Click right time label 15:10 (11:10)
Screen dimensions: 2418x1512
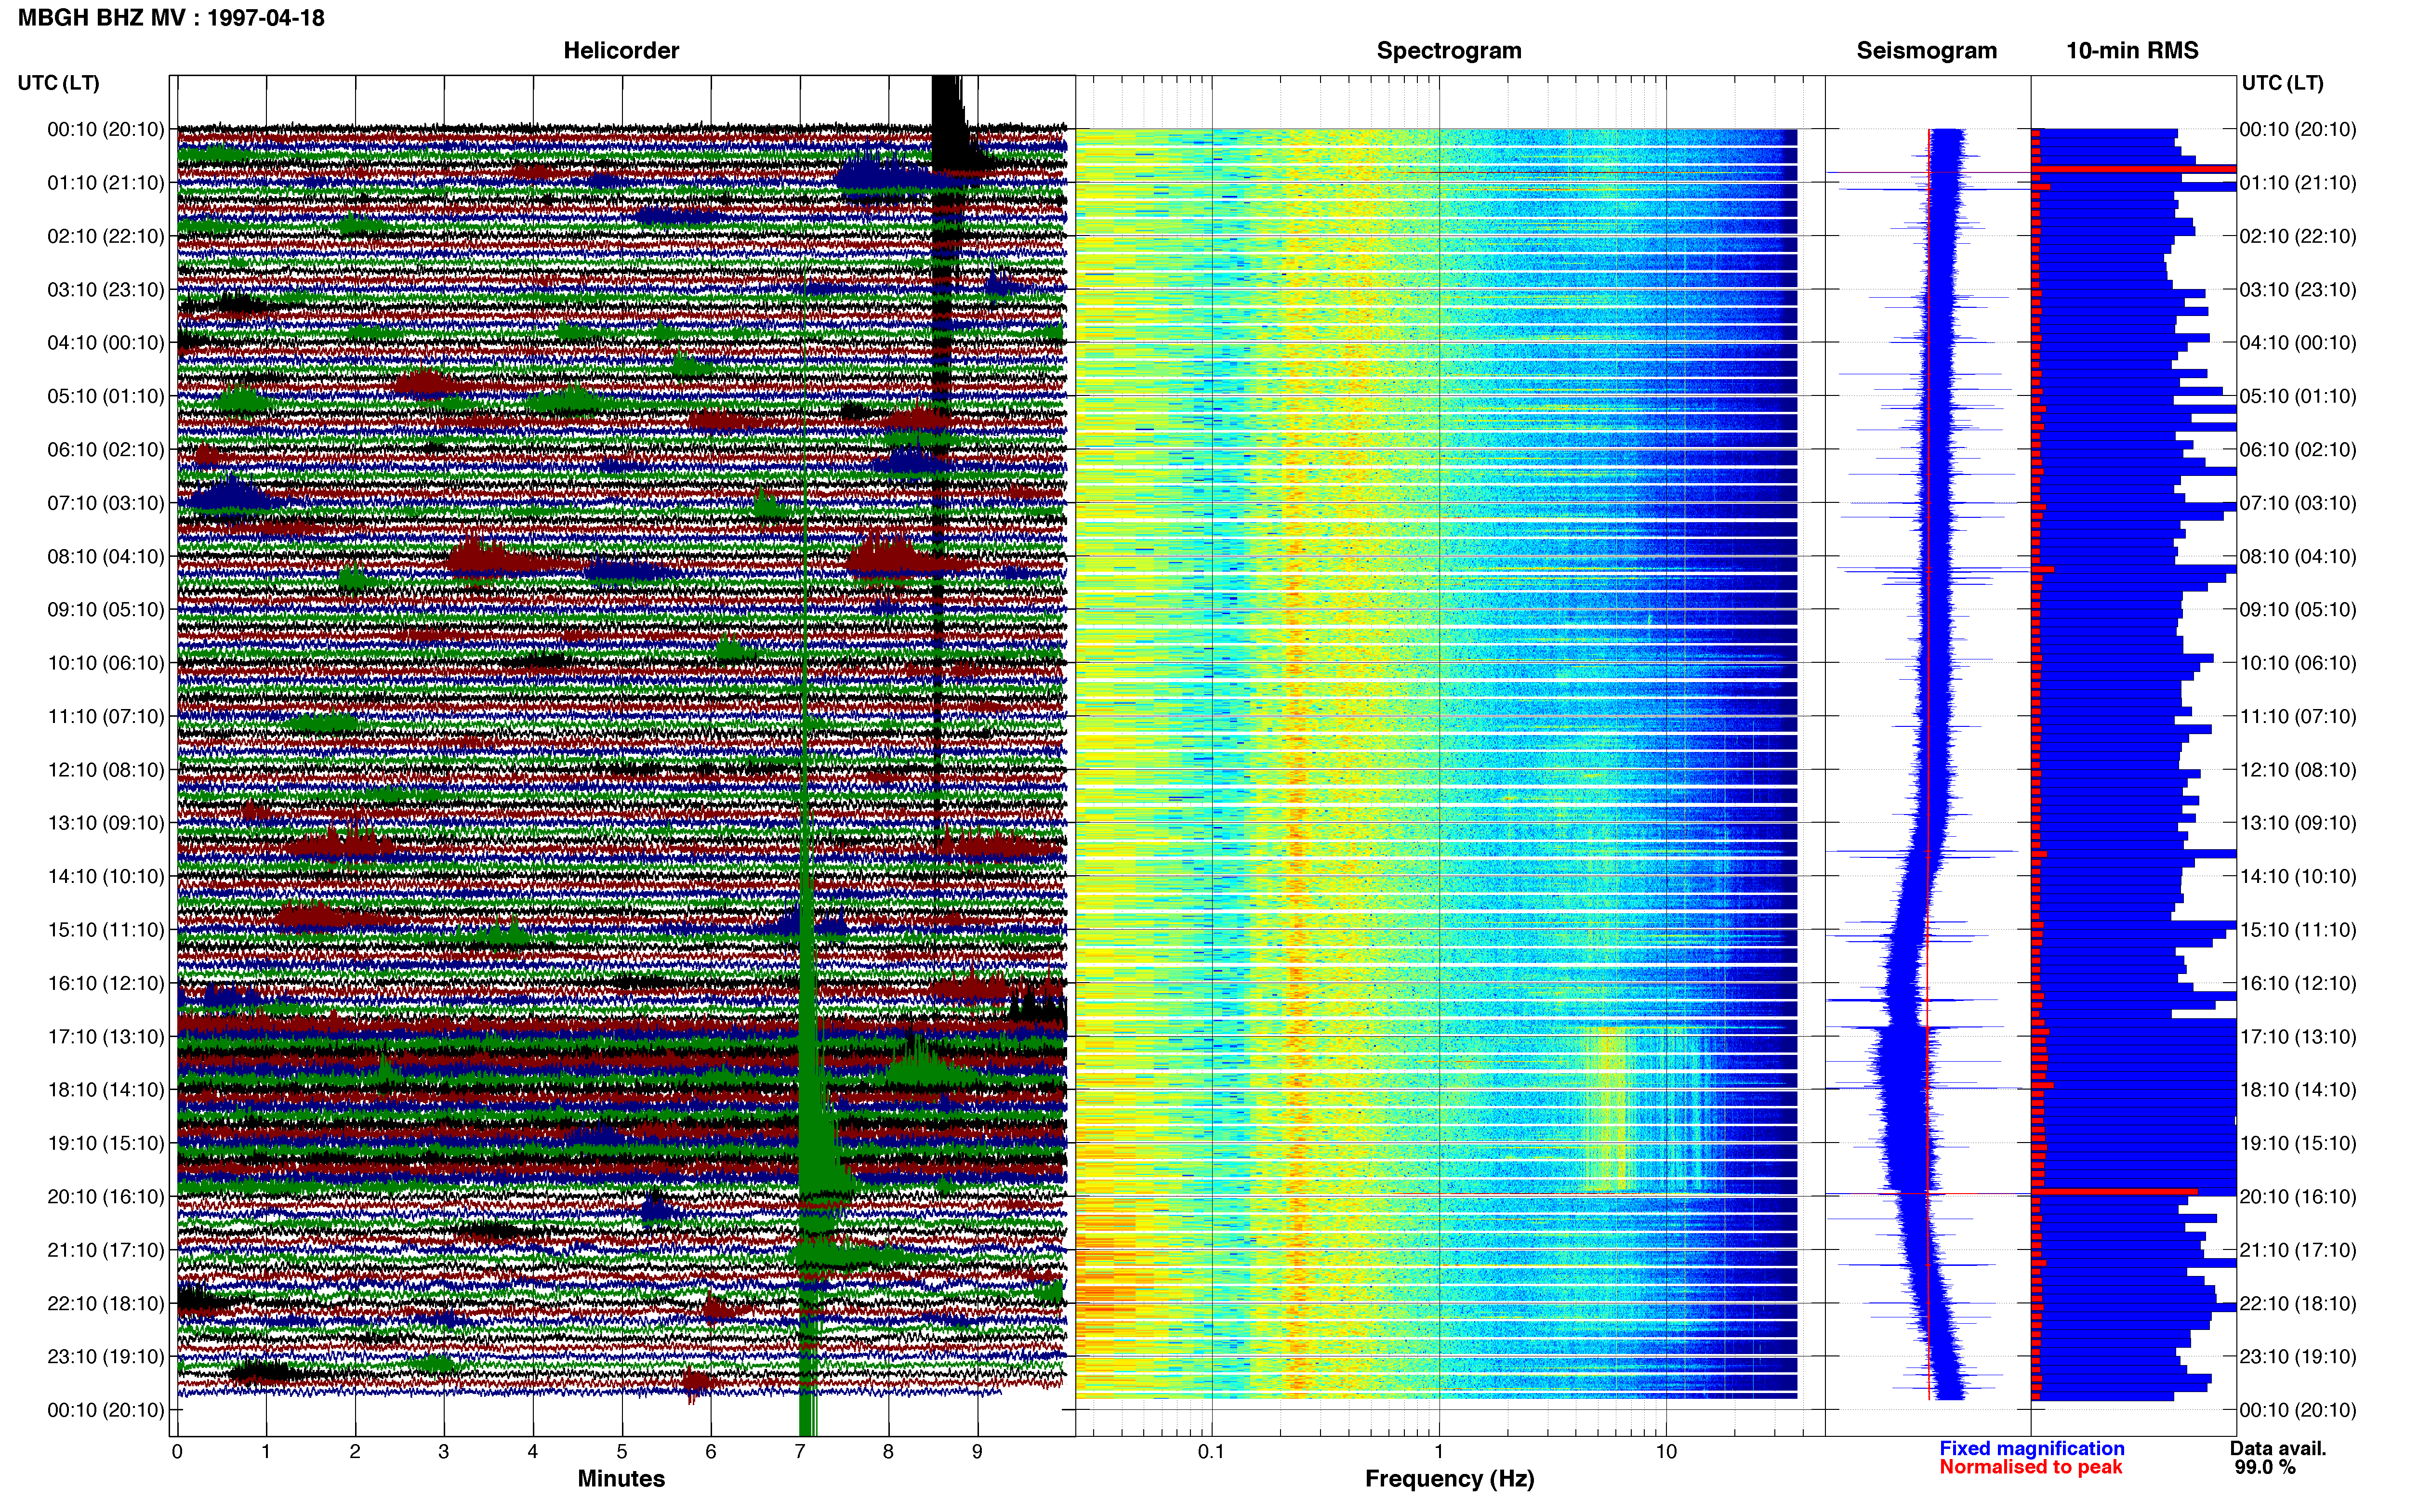[2298, 929]
